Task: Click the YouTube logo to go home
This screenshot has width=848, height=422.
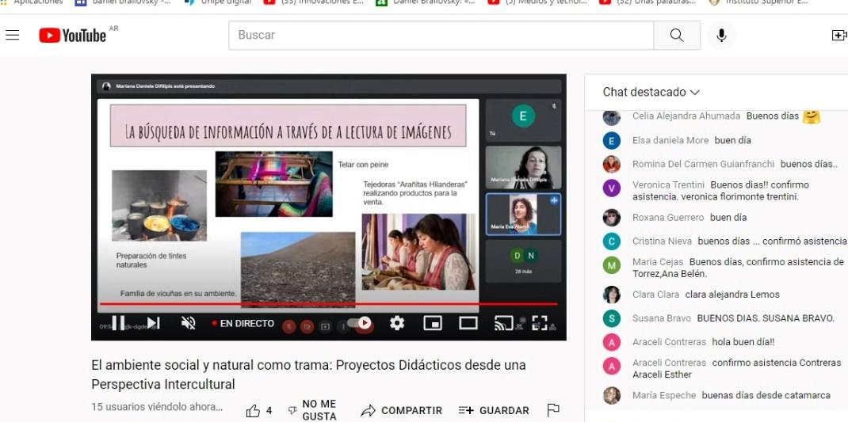Action: (73, 36)
